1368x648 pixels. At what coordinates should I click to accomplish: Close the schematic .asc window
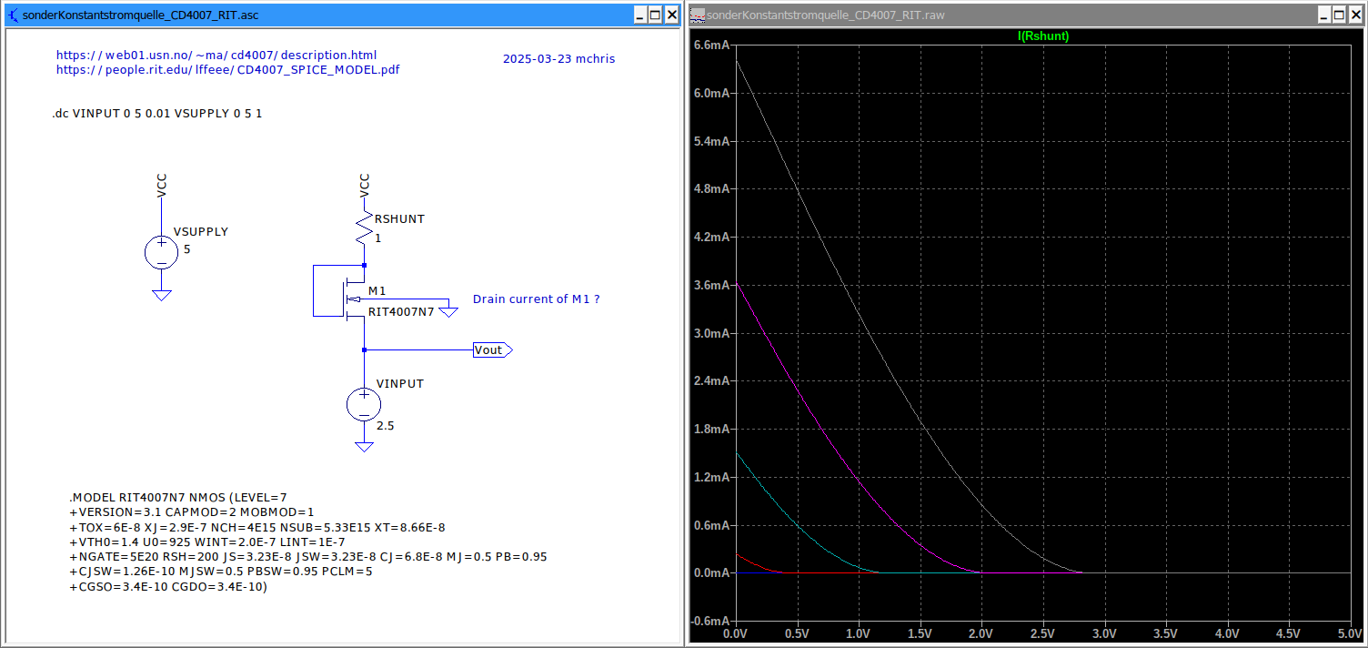[671, 15]
